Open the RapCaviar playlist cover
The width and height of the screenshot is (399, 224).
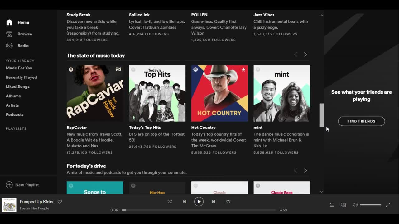[95, 93]
